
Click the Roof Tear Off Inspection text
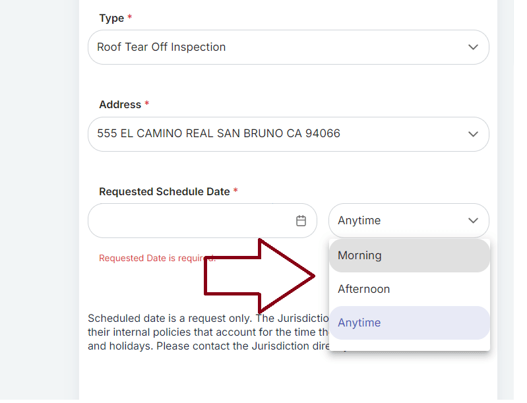point(162,47)
